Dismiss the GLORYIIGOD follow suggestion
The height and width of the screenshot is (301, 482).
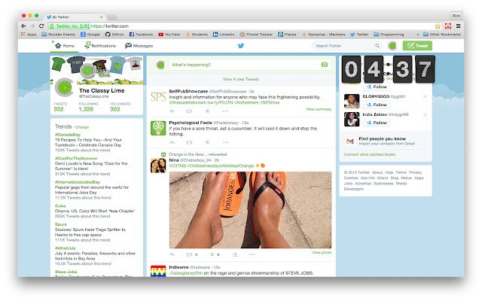tap(425, 97)
